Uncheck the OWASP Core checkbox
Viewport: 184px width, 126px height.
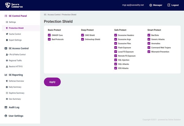49,35
